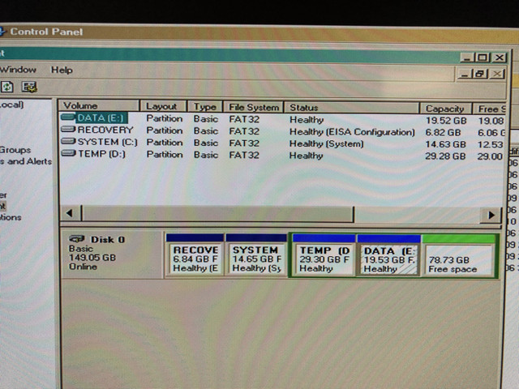The width and height of the screenshot is (519, 389).
Task: Click the horizontal scrollbar thumb
Action: [x=217, y=214]
